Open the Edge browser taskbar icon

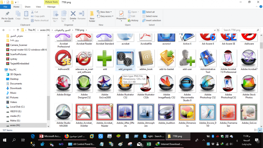tap(33, 136)
